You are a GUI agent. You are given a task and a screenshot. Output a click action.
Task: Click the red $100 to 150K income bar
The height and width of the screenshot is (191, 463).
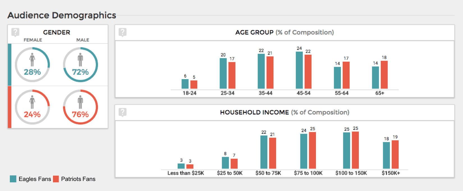(355, 150)
